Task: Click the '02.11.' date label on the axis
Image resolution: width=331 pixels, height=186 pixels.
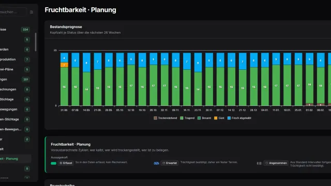Action: coord(164,110)
